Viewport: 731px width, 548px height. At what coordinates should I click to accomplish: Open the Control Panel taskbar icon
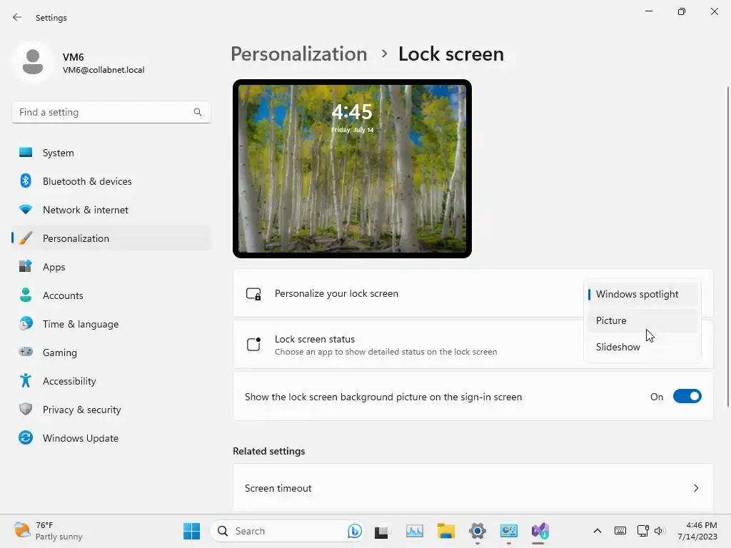coord(508,531)
